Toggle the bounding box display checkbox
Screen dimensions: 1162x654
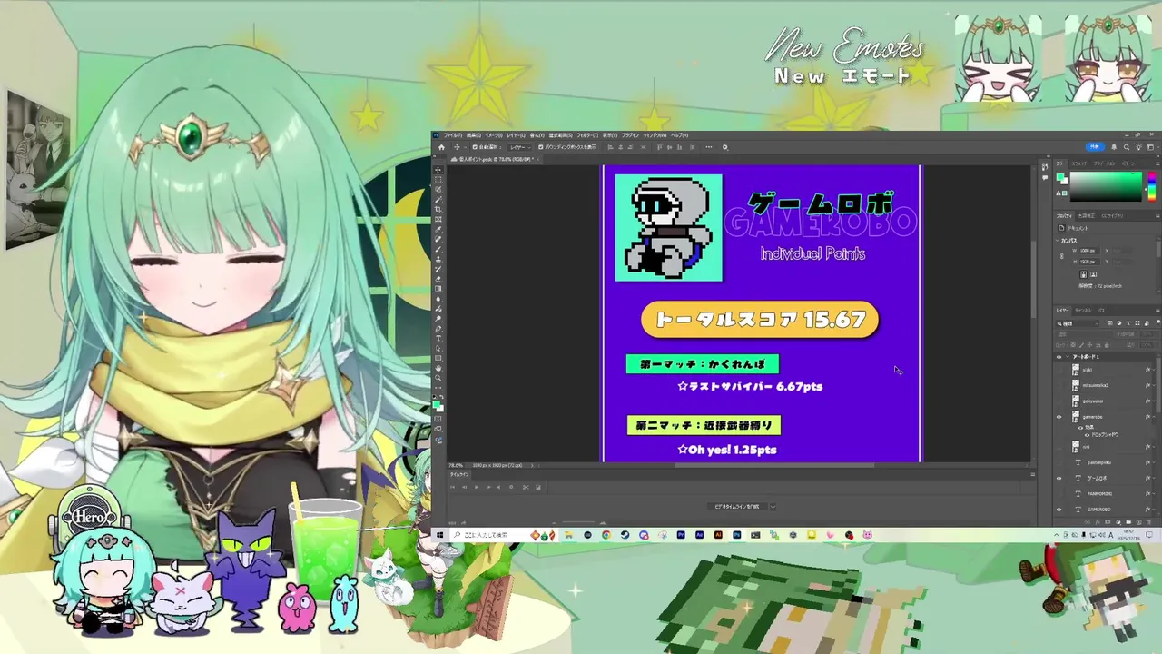click(x=540, y=147)
